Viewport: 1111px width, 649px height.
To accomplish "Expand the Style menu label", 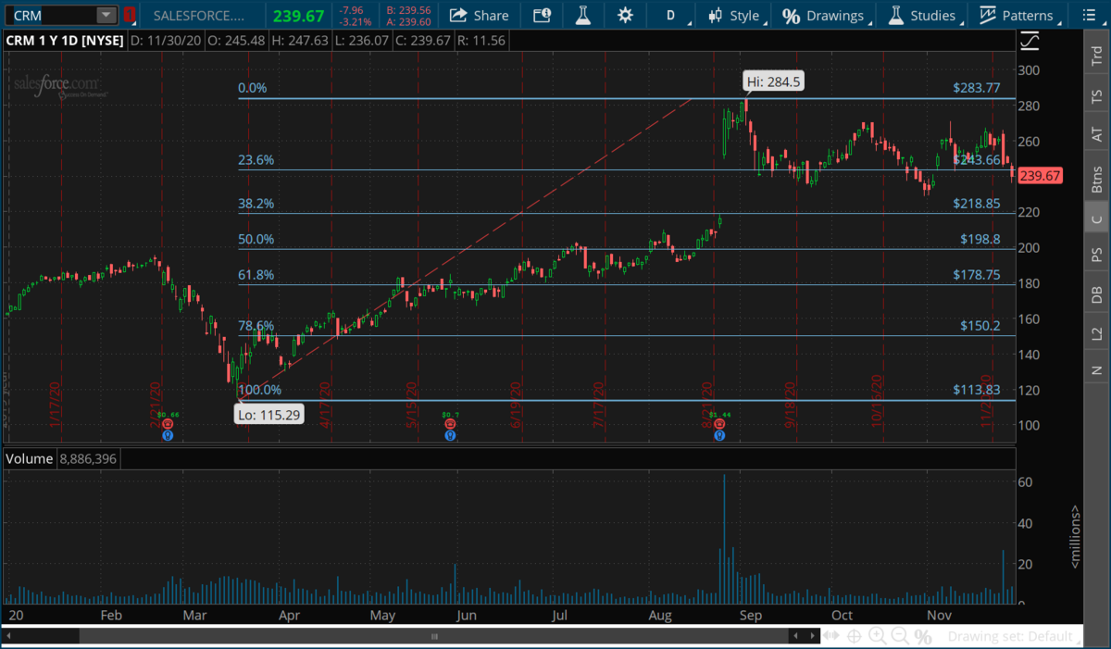I will (x=744, y=16).
